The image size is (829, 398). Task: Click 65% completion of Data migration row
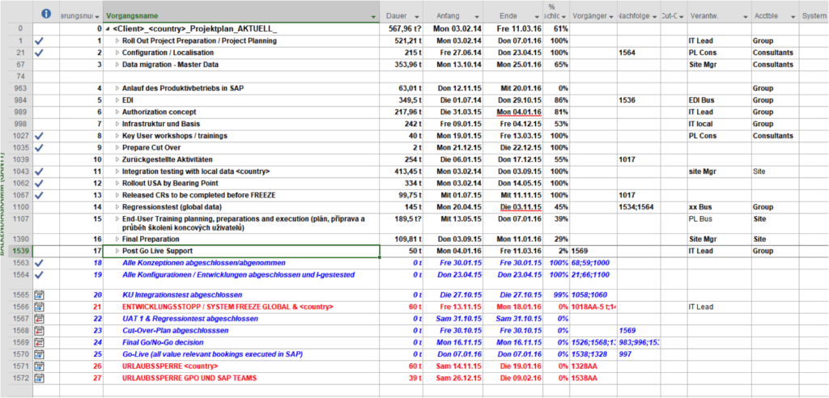(560, 65)
